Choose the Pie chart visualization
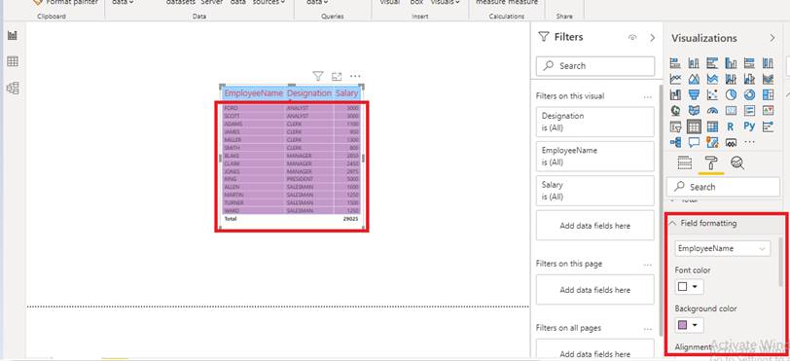The image size is (790, 361). 731,94
